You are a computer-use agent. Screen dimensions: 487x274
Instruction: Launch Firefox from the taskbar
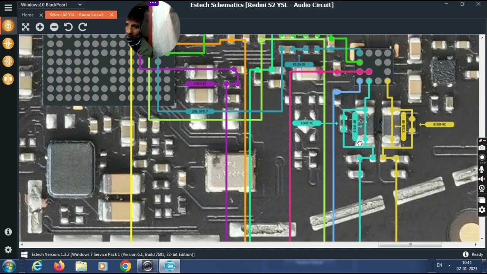coord(59,266)
